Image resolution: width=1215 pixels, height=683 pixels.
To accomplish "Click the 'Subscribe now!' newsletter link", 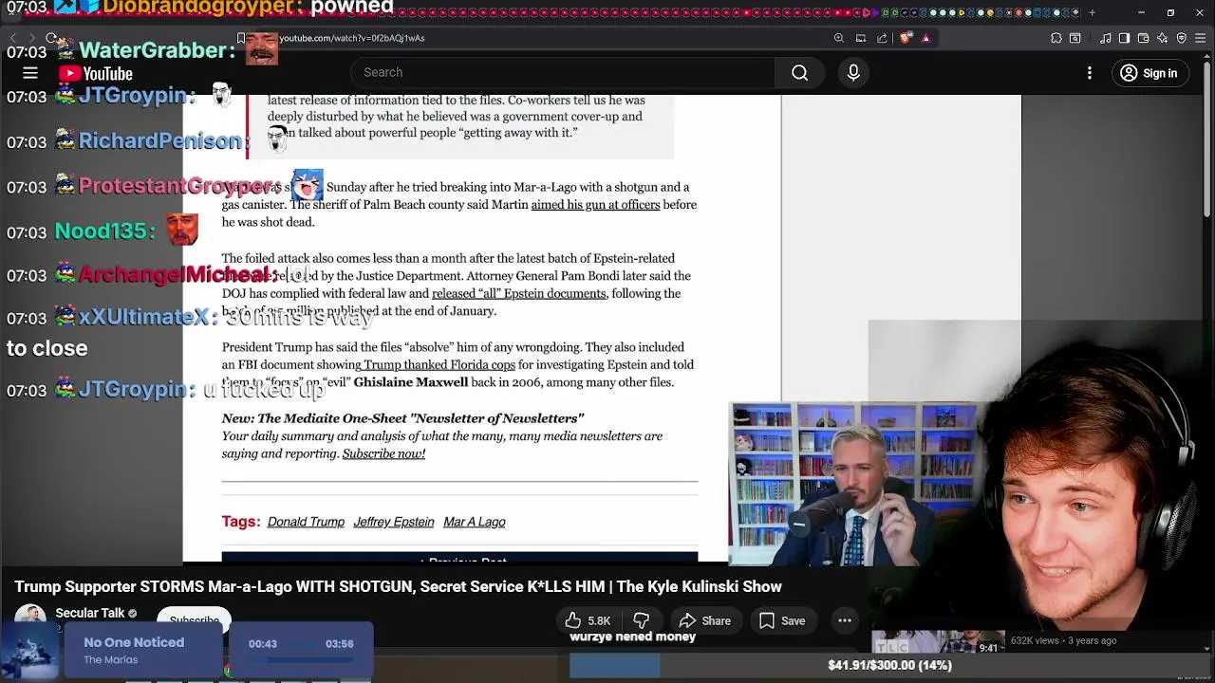I will [383, 453].
